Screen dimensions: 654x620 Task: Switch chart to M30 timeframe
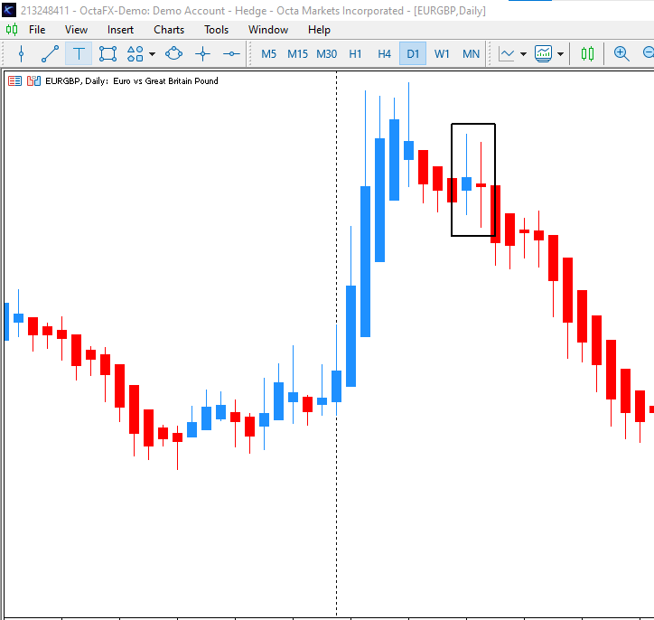327,54
